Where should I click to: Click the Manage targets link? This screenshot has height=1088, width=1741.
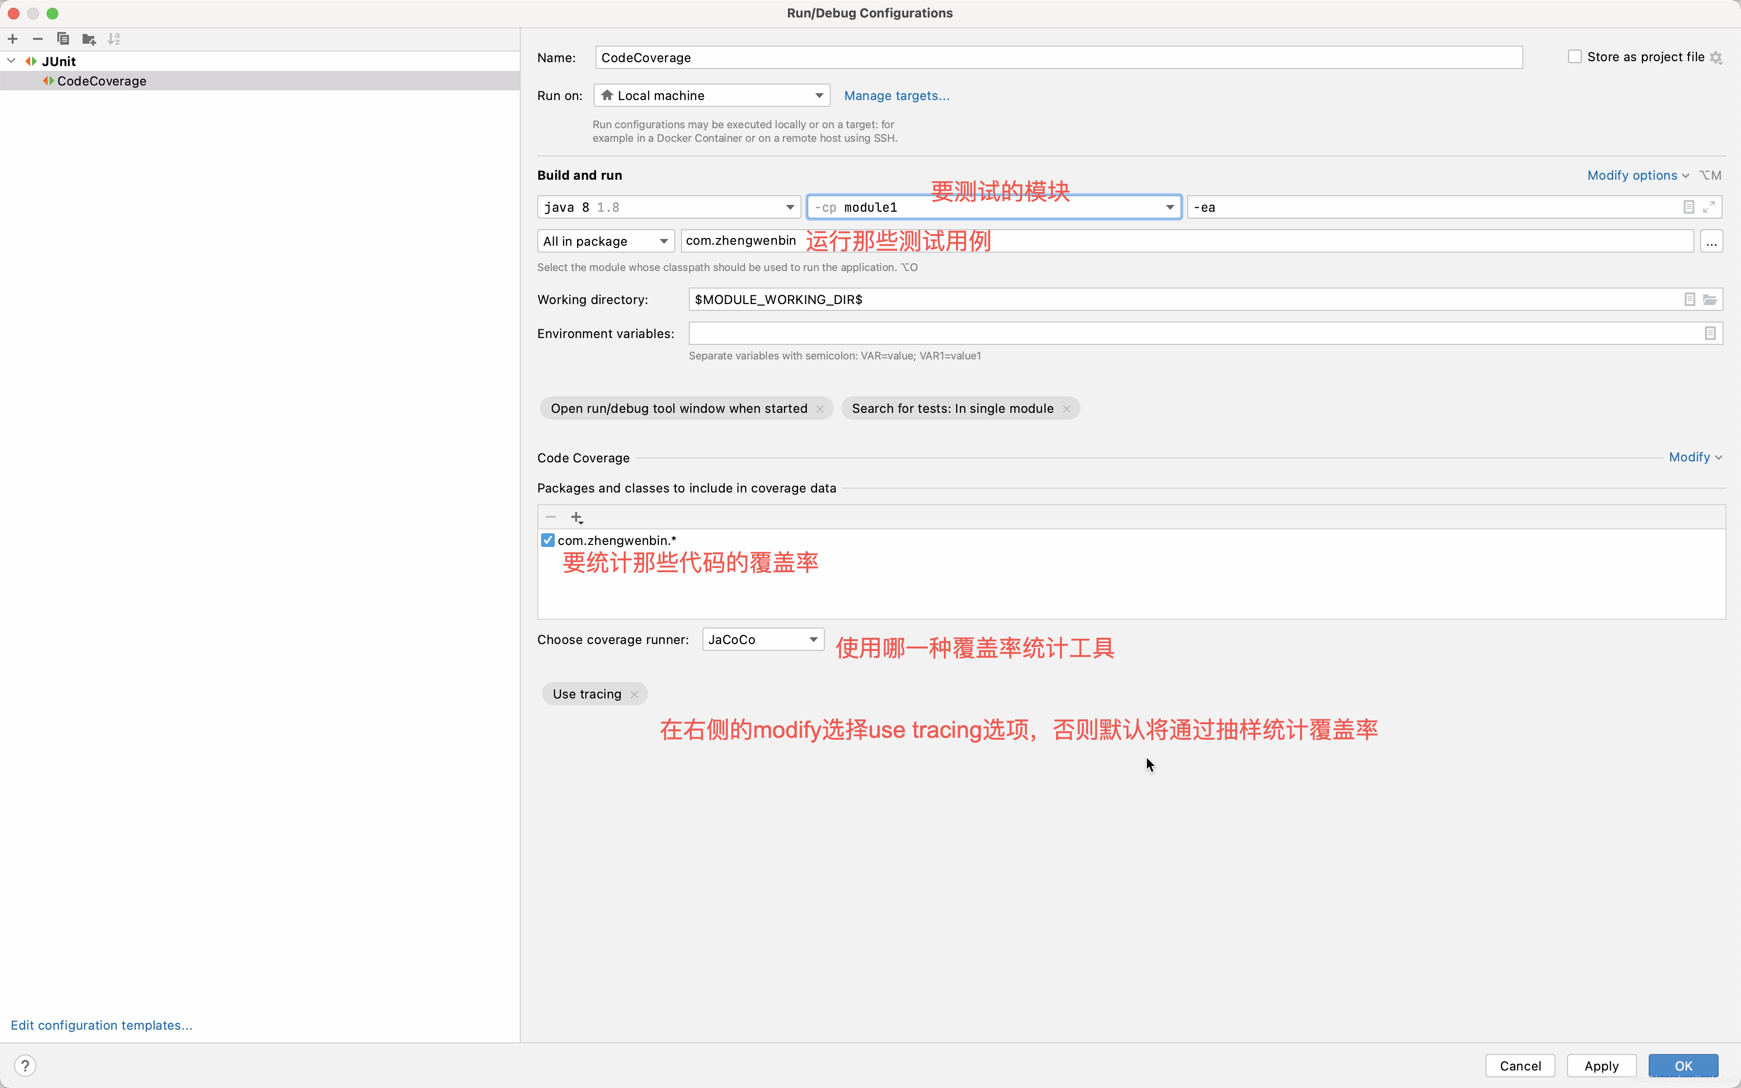pos(896,95)
